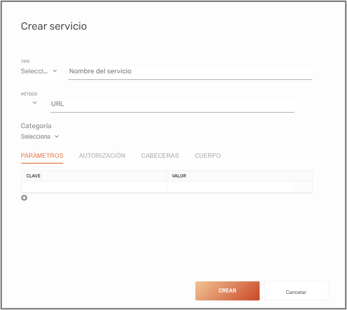This screenshot has height=310, width=347.
Task: Focus the Nombre del servicio field
Action: click(x=190, y=73)
